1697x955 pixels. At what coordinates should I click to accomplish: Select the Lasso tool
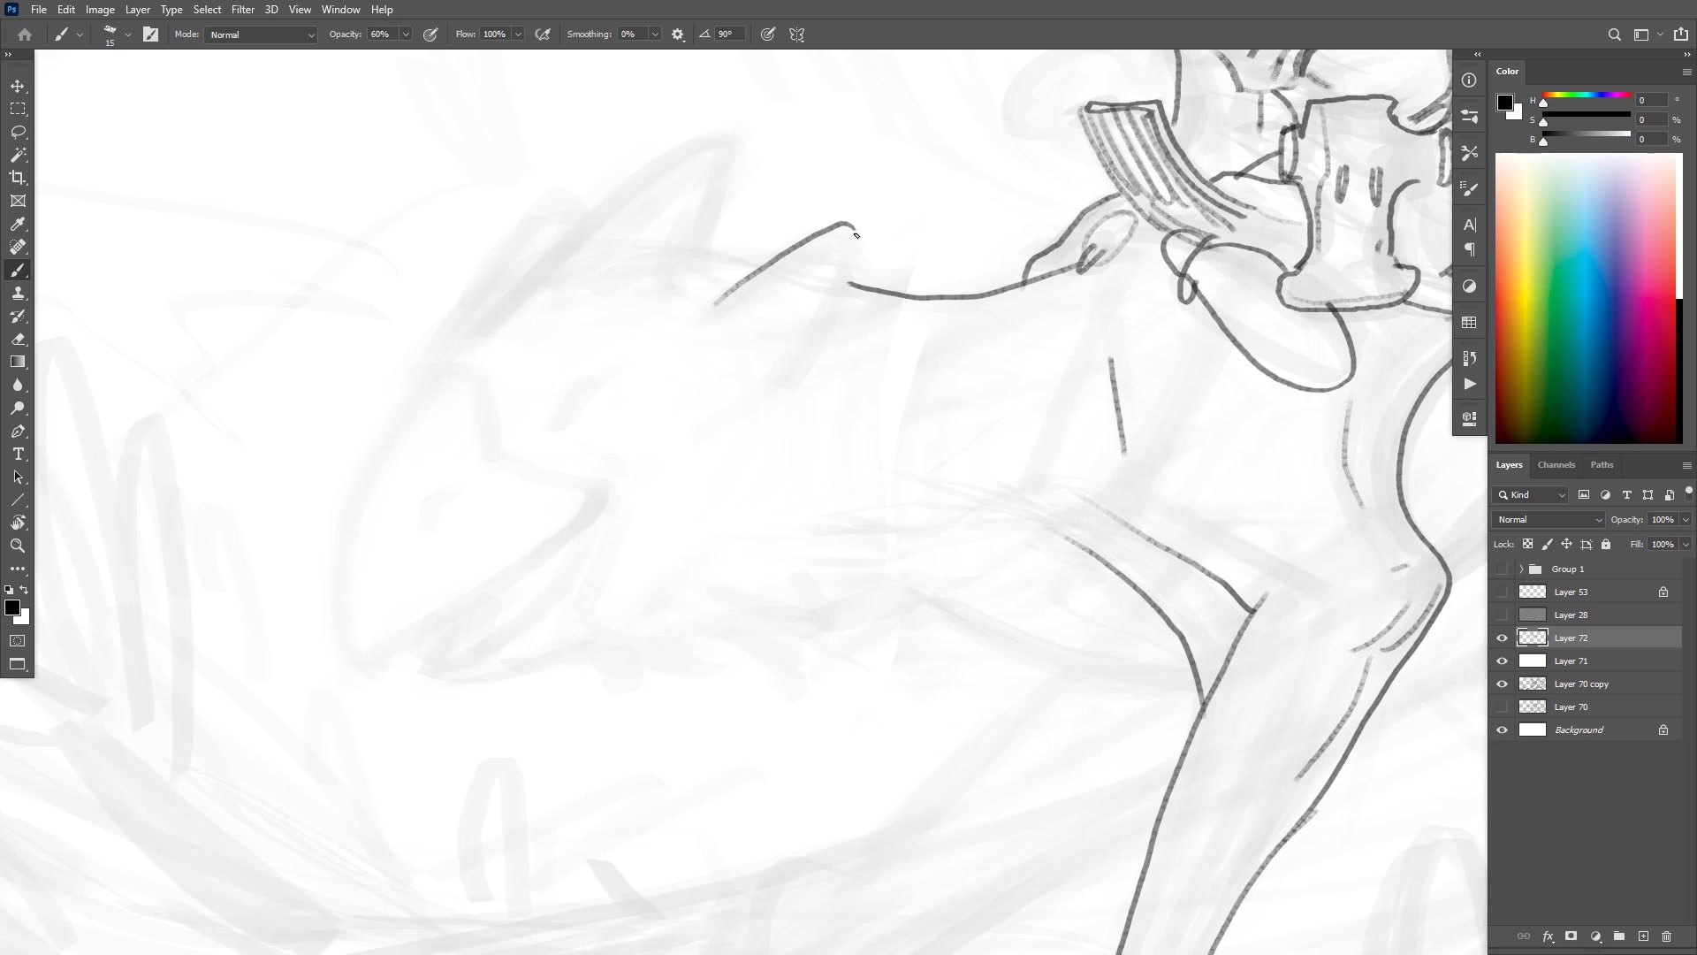pos(18,132)
